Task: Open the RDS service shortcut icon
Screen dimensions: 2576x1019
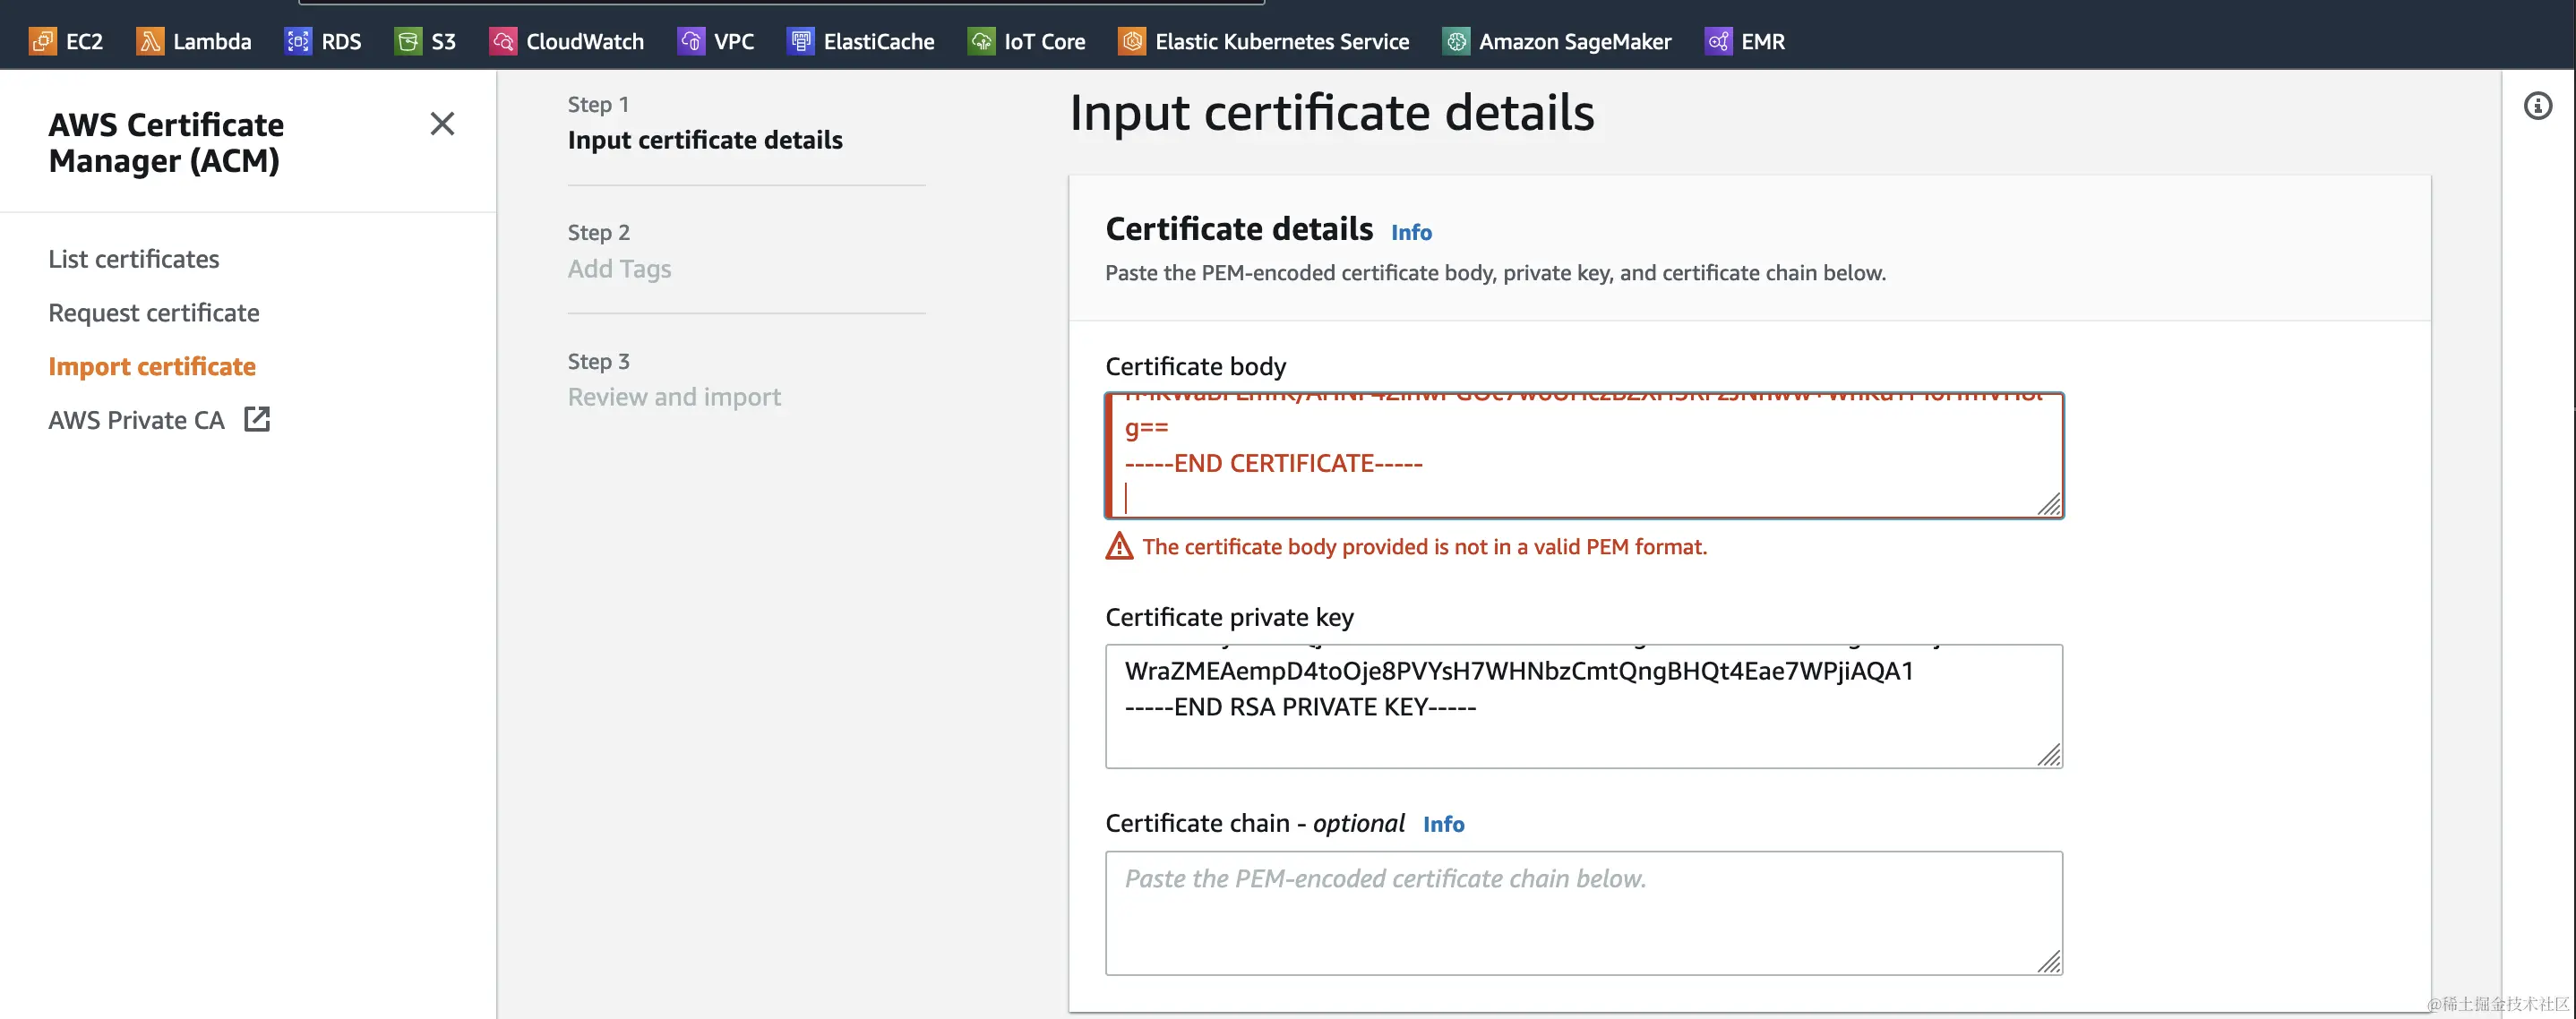Action: pos(298,41)
